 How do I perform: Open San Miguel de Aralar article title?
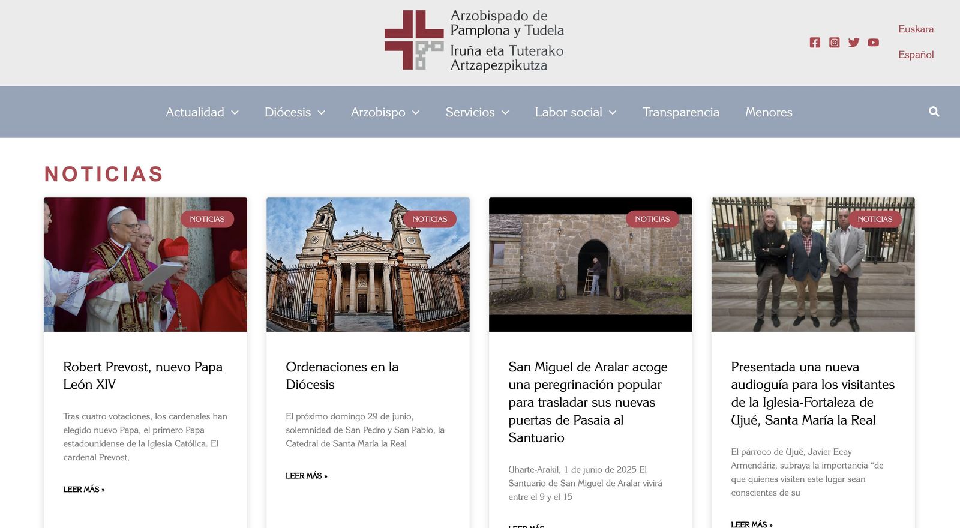[588, 402]
